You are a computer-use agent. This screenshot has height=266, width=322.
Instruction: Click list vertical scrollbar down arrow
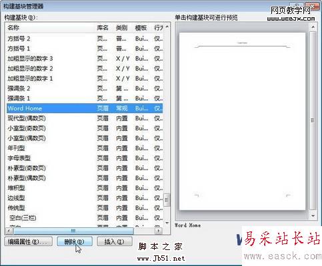167,223
